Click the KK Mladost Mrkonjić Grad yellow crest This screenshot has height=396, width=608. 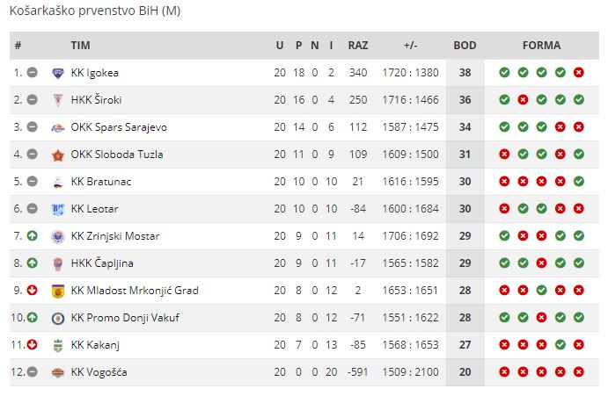point(58,292)
